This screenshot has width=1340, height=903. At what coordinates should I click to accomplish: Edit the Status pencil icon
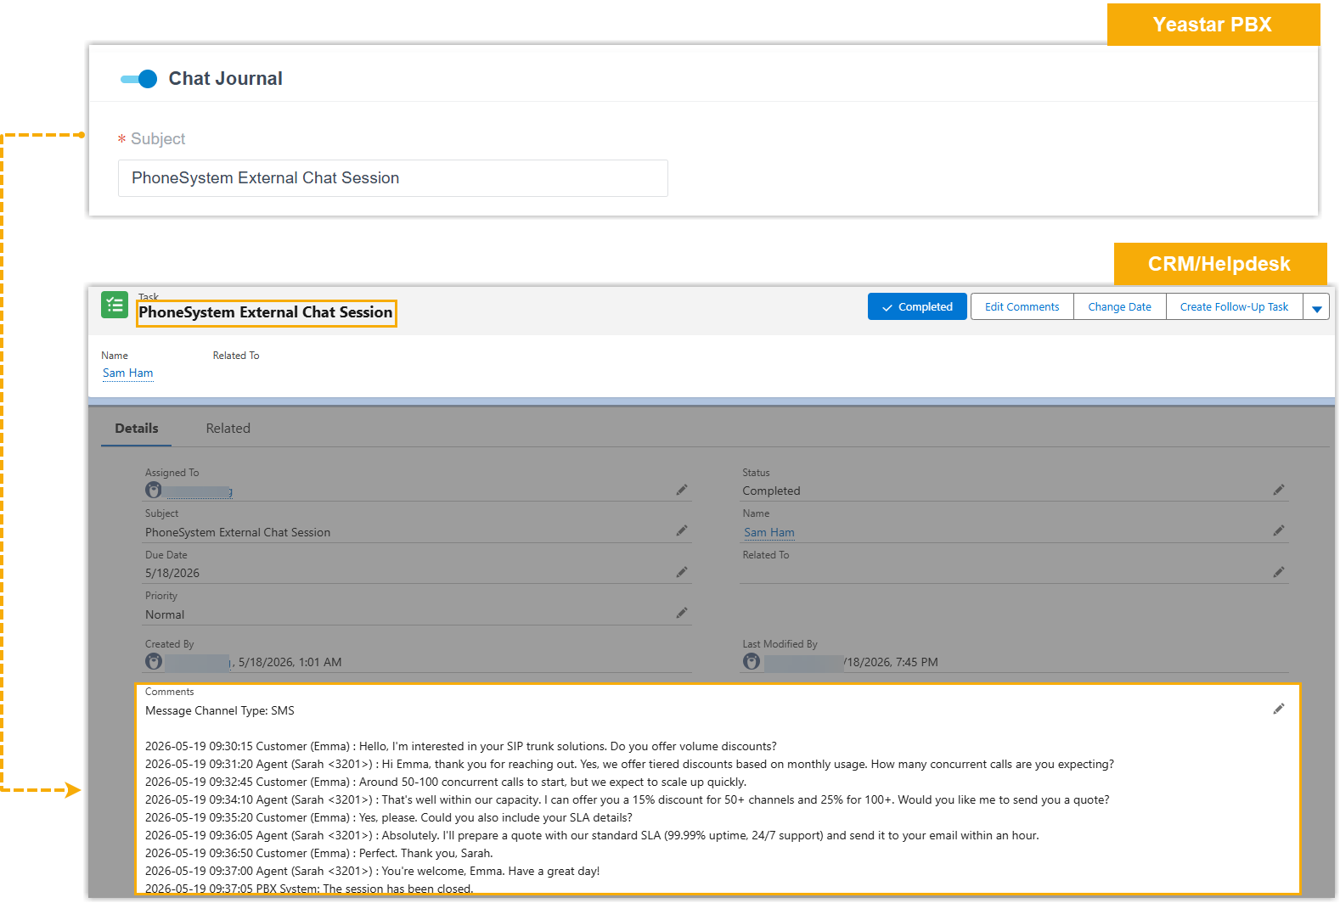[x=1279, y=490]
